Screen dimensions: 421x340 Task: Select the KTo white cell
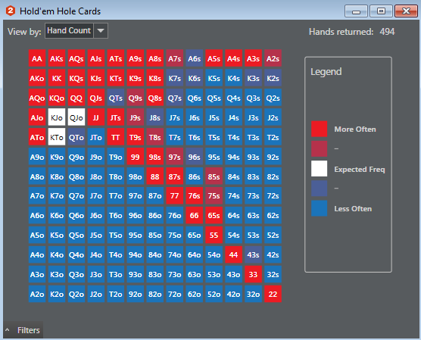(x=57, y=137)
